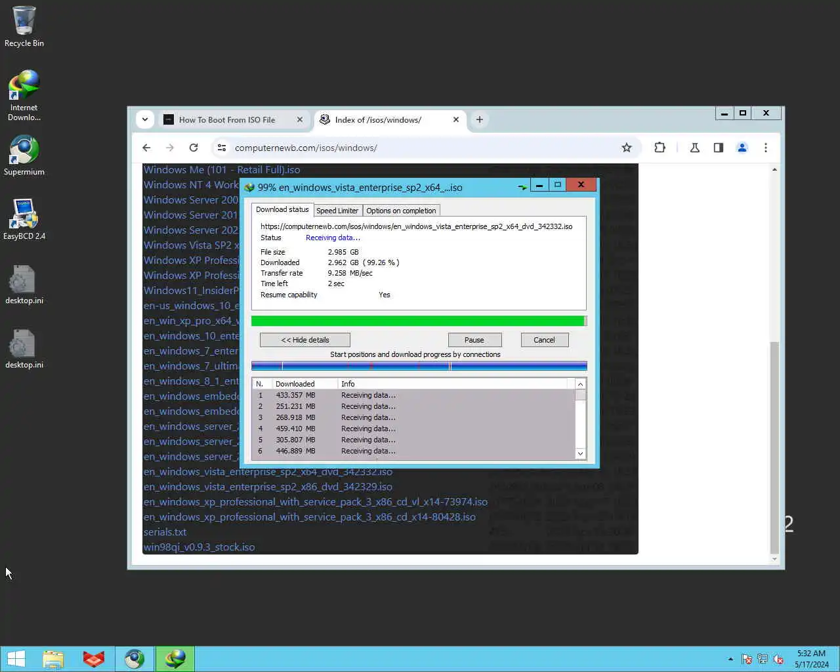Image resolution: width=840 pixels, height=672 pixels.
Task: Select connection row 4 with 459.410 MB
Action: [x=413, y=429]
